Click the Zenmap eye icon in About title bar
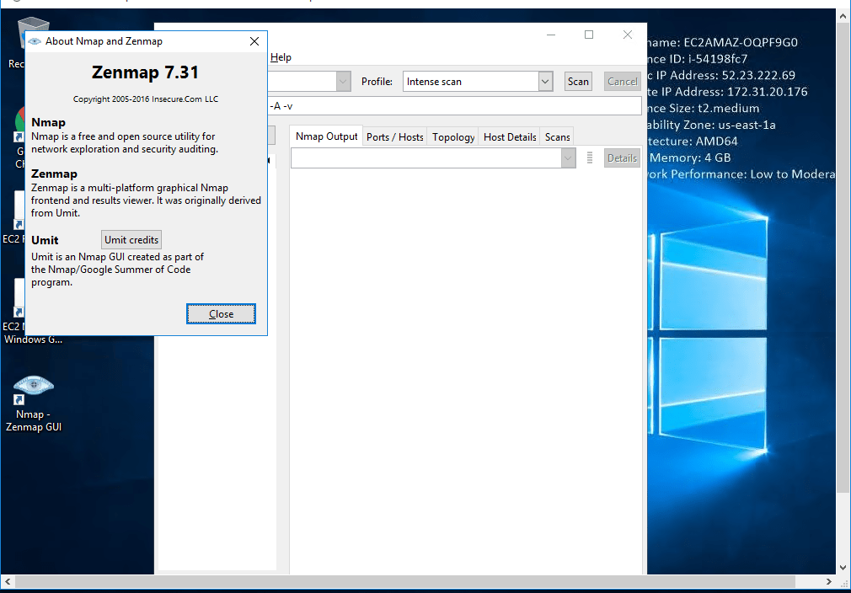Viewport: 851px width, 593px height. [35, 41]
